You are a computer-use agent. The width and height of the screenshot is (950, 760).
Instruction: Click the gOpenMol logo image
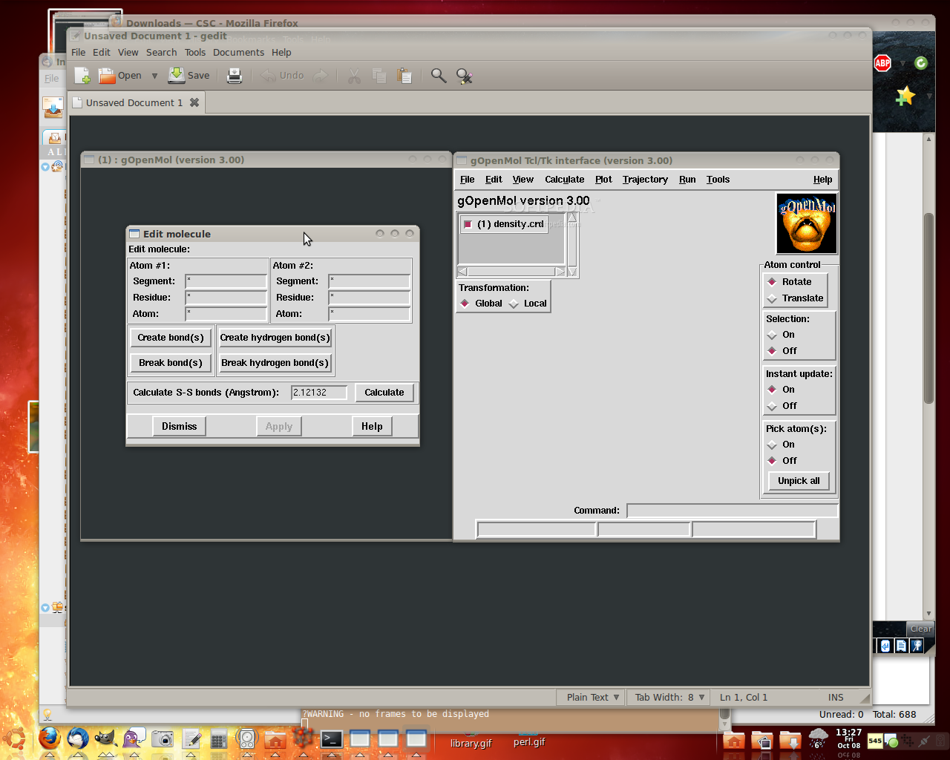(807, 223)
